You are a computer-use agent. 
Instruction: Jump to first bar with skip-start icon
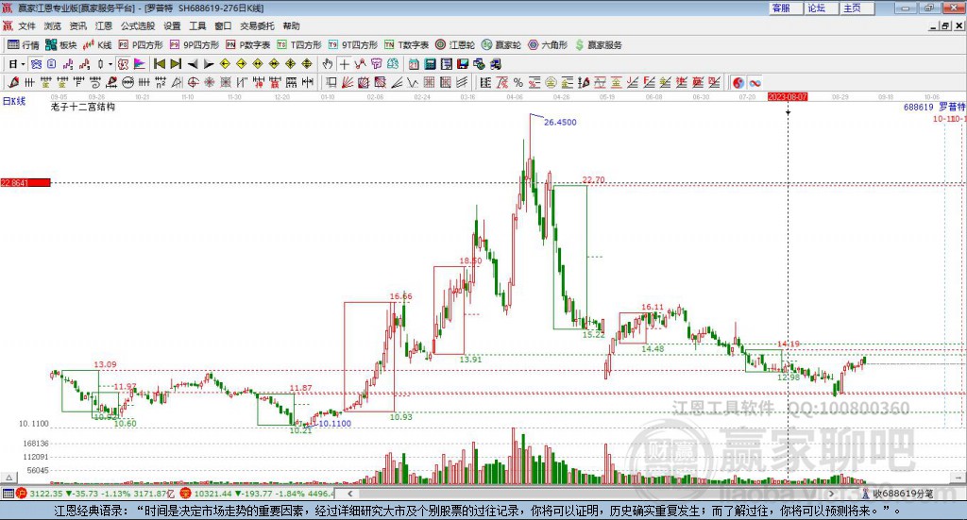click(159, 64)
